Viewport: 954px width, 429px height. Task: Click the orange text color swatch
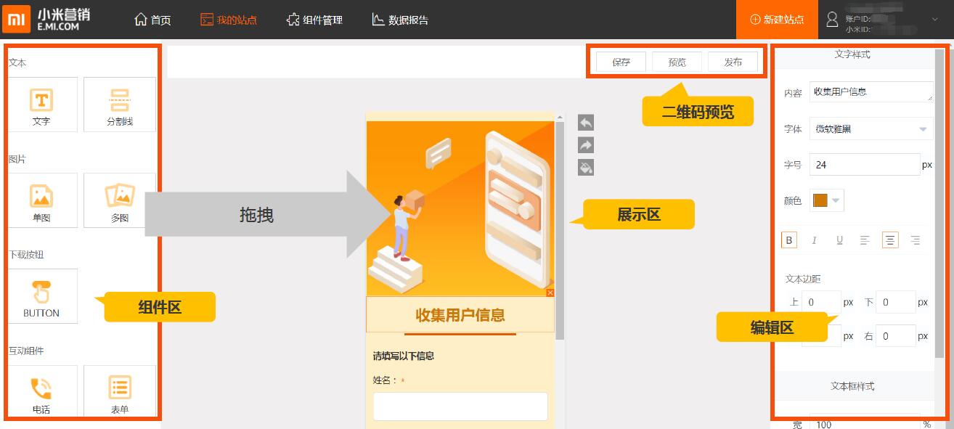[820, 200]
